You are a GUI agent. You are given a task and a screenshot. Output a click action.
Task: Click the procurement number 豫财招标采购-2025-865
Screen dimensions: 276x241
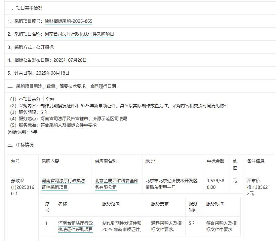(x=68, y=21)
